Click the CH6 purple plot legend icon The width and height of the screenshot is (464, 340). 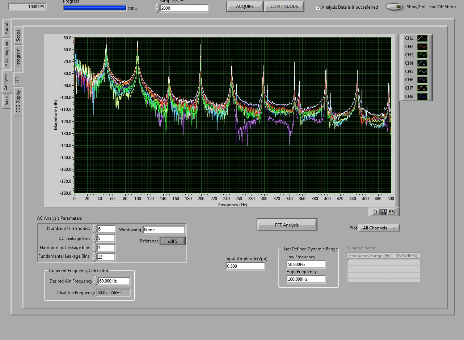click(x=422, y=80)
